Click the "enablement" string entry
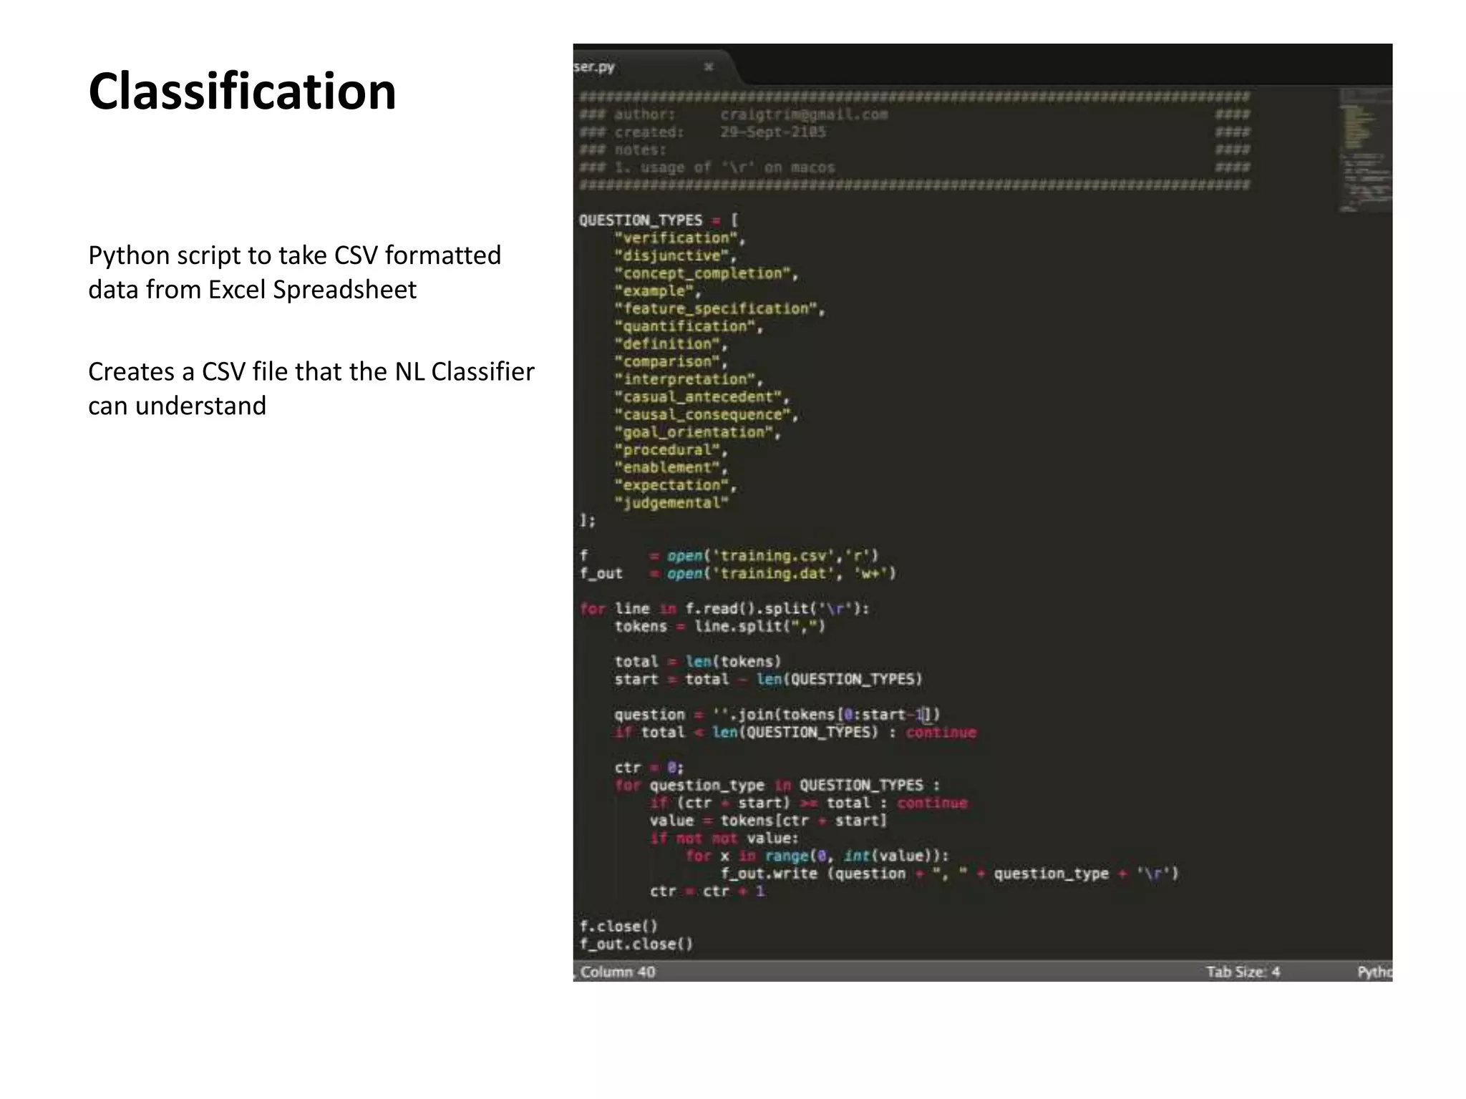The height and width of the screenshot is (1099, 1466). [671, 468]
